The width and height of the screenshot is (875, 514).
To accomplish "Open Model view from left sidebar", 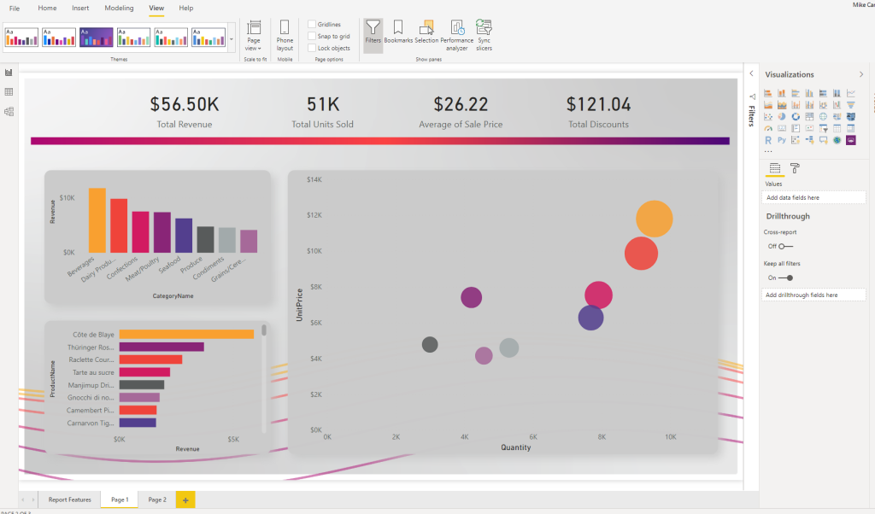I will pyautogui.click(x=9, y=112).
